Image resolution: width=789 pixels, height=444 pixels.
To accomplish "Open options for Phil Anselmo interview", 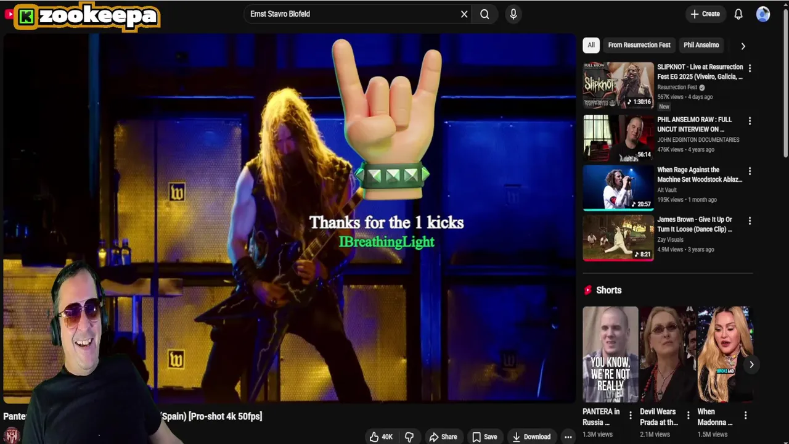I will 750,121.
